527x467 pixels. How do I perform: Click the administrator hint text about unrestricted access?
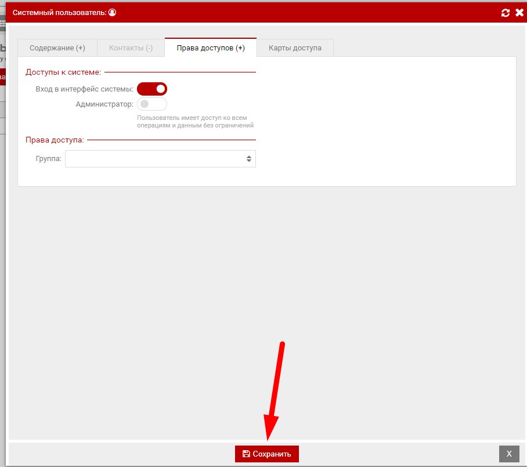195,122
